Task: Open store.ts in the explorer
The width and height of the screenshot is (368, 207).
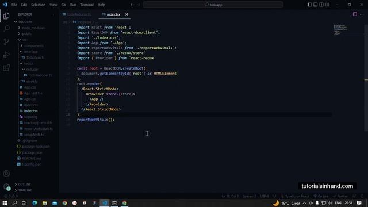Action: click(x=32, y=81)
